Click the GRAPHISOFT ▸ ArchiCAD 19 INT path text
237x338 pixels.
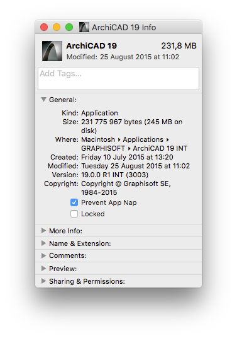135,148
